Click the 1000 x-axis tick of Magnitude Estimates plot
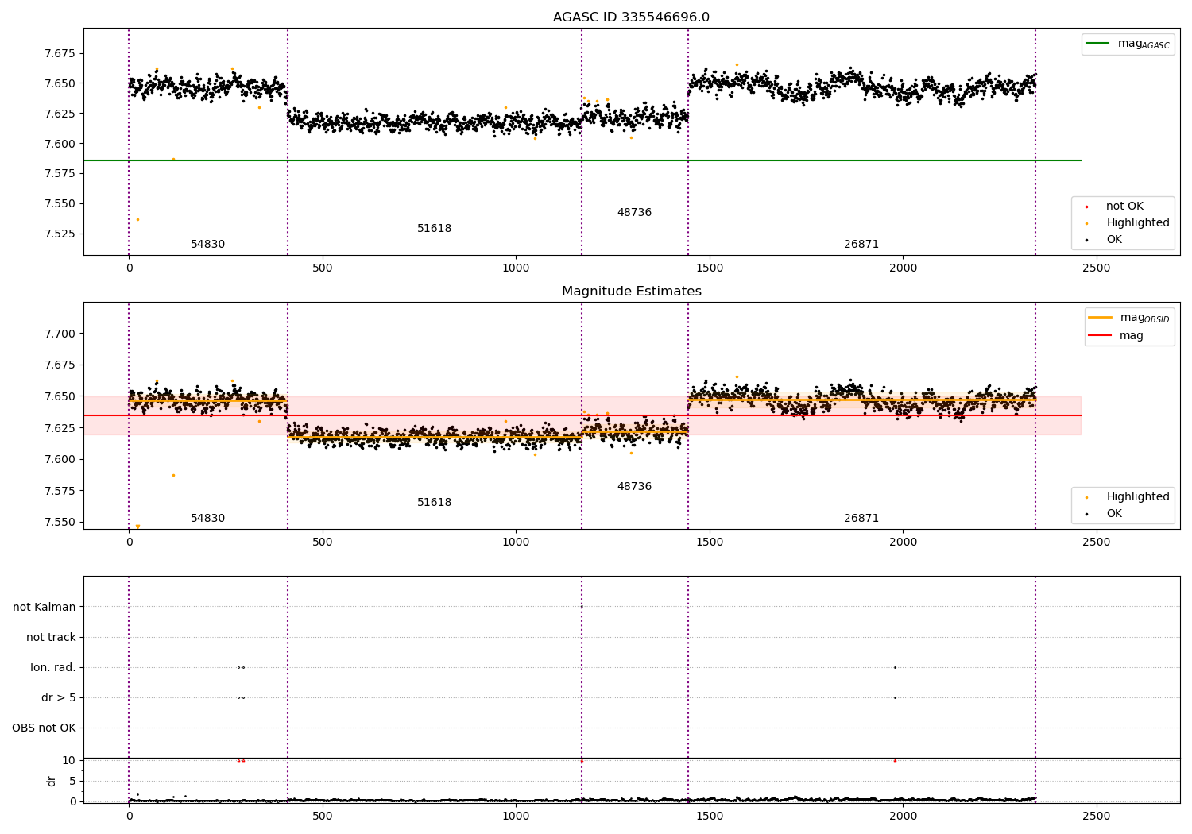This screenshot has width=1192, height=834. tap(516, 542)
